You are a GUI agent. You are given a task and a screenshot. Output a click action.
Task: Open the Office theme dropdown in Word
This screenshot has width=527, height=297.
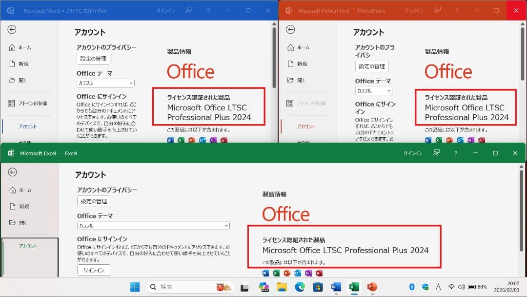[105, 84]
